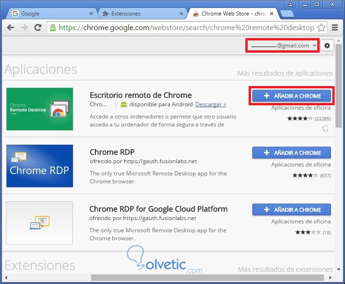
Task: Switch to the Google tab
Action: tap(52, 14)
